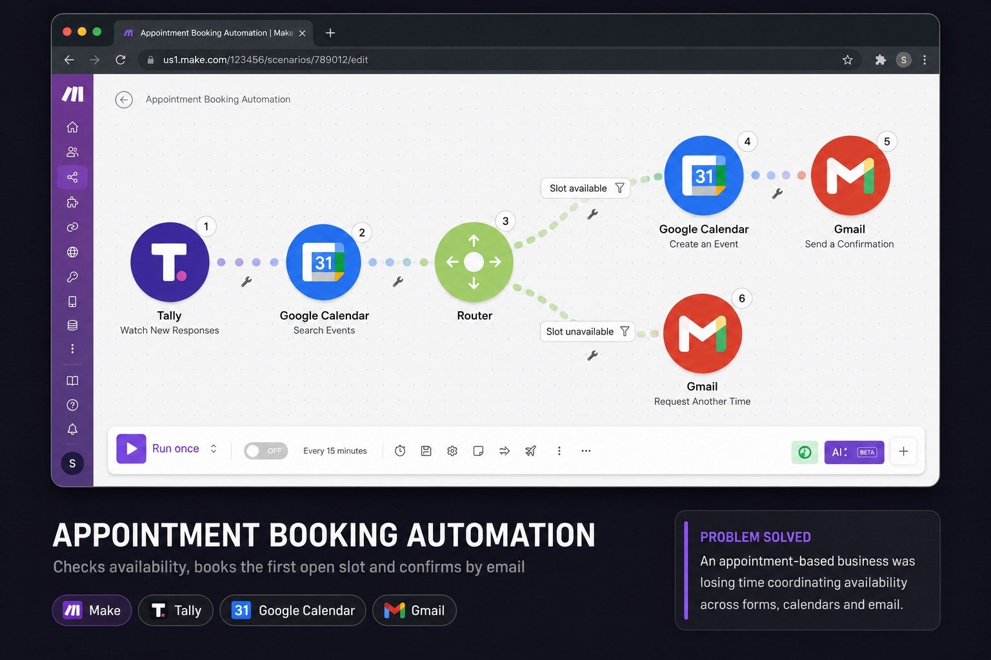The height and width of the screenshot is (660, 991).
Task: Run the scenario with the purple play button
Action: (131, 449)
